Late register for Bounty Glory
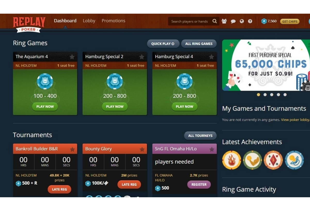The image size is (310, 206). tap(129, 184)
